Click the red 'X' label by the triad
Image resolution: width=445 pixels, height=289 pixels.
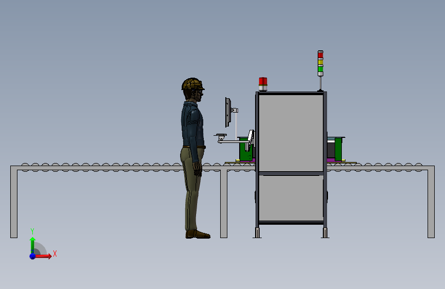(x=55, y=254)
